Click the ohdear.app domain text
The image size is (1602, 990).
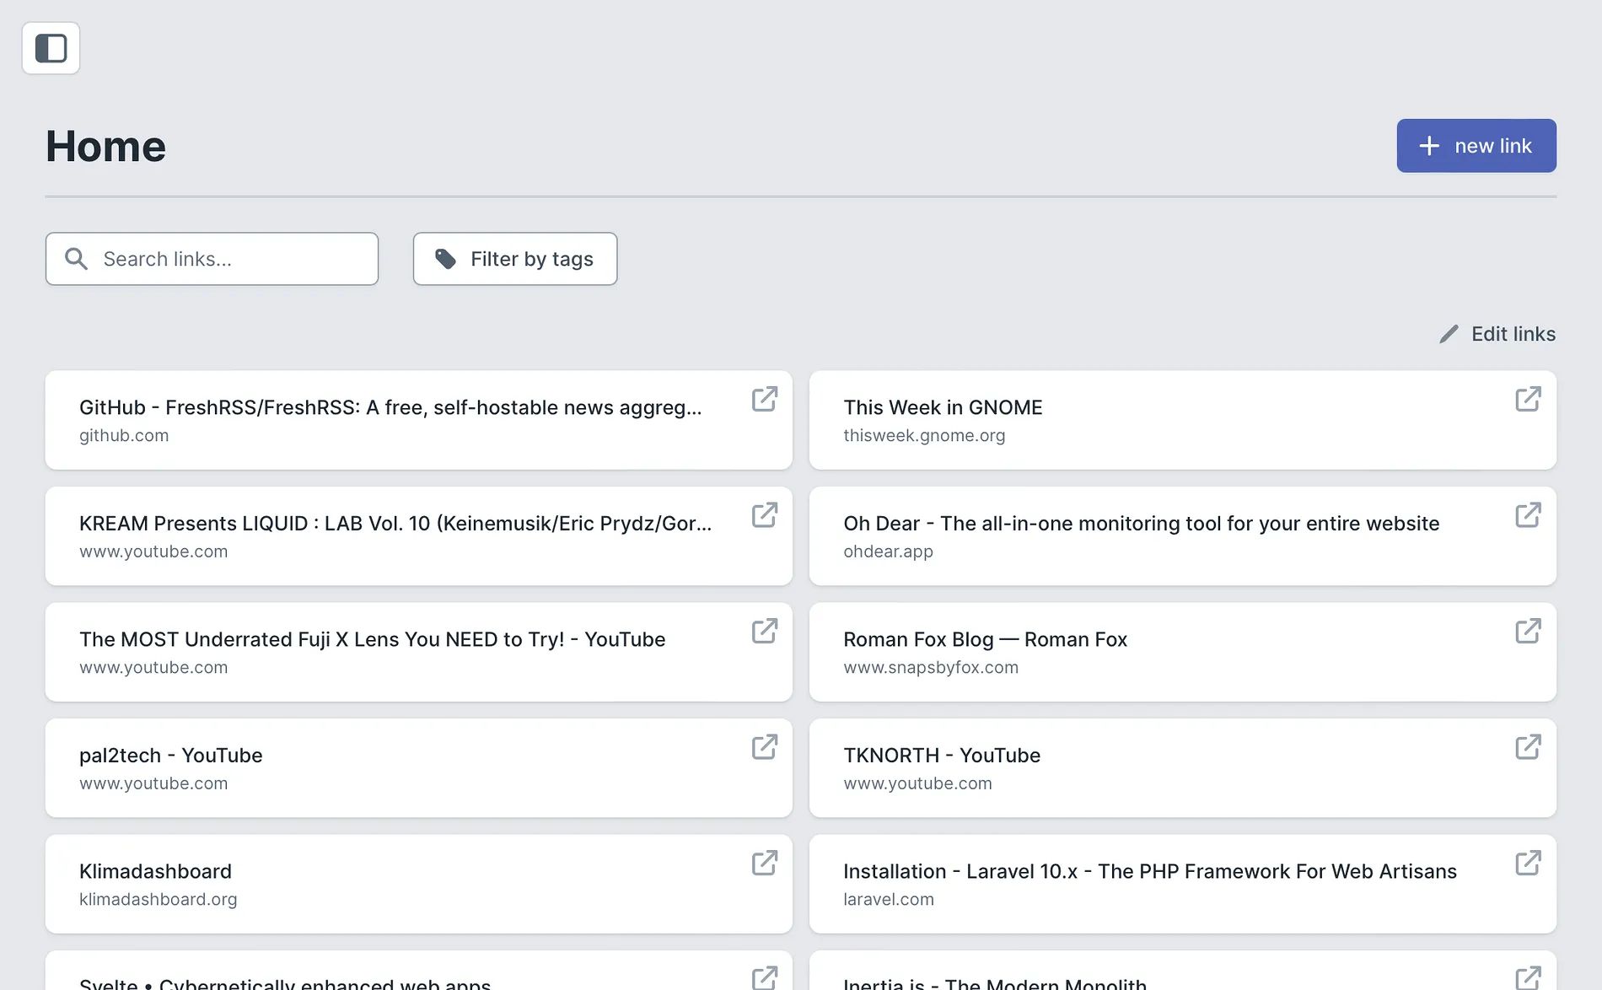pyautogui.click(x=888, y=551)
